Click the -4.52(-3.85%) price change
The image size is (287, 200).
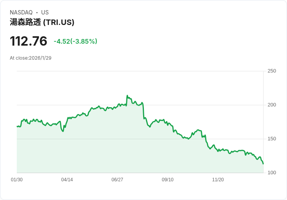point(75,41)
